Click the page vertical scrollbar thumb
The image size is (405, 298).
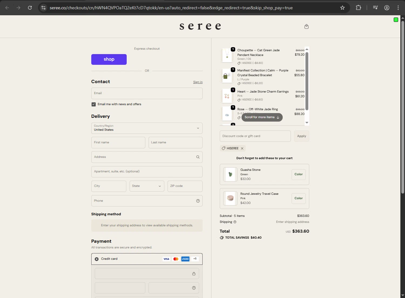(x=403, y=107)
